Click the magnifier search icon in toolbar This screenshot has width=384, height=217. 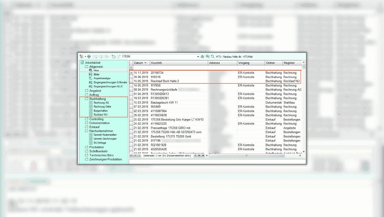pos(208,56)
